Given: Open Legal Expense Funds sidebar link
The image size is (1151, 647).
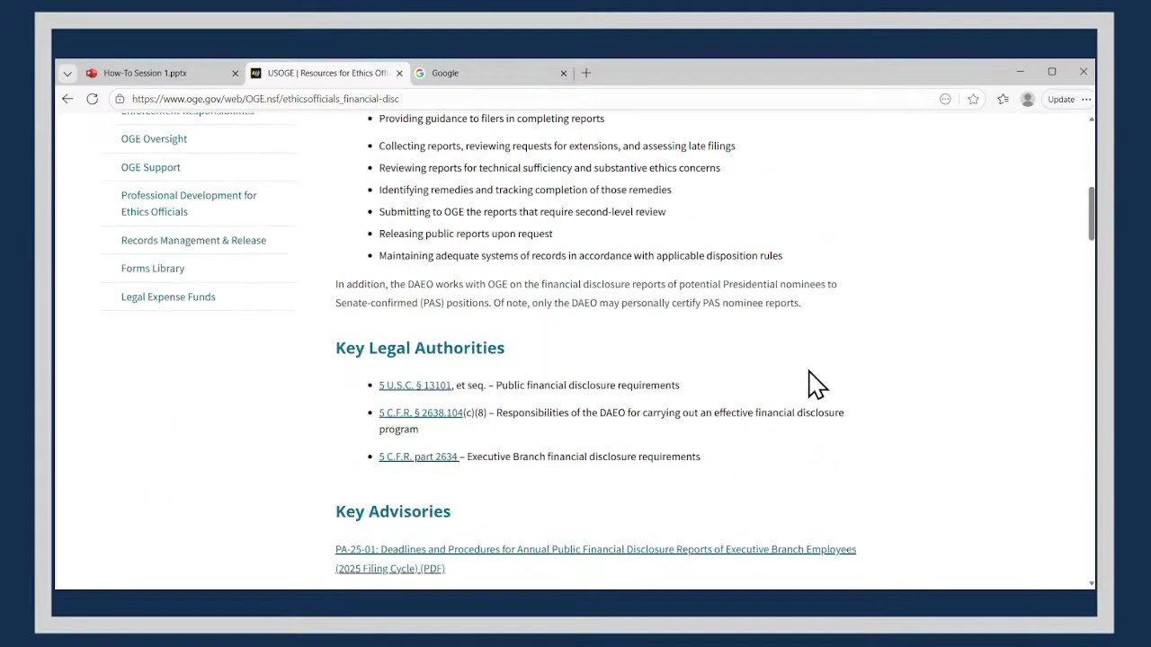Looking at the screenshot, I should tap(168, 297).
